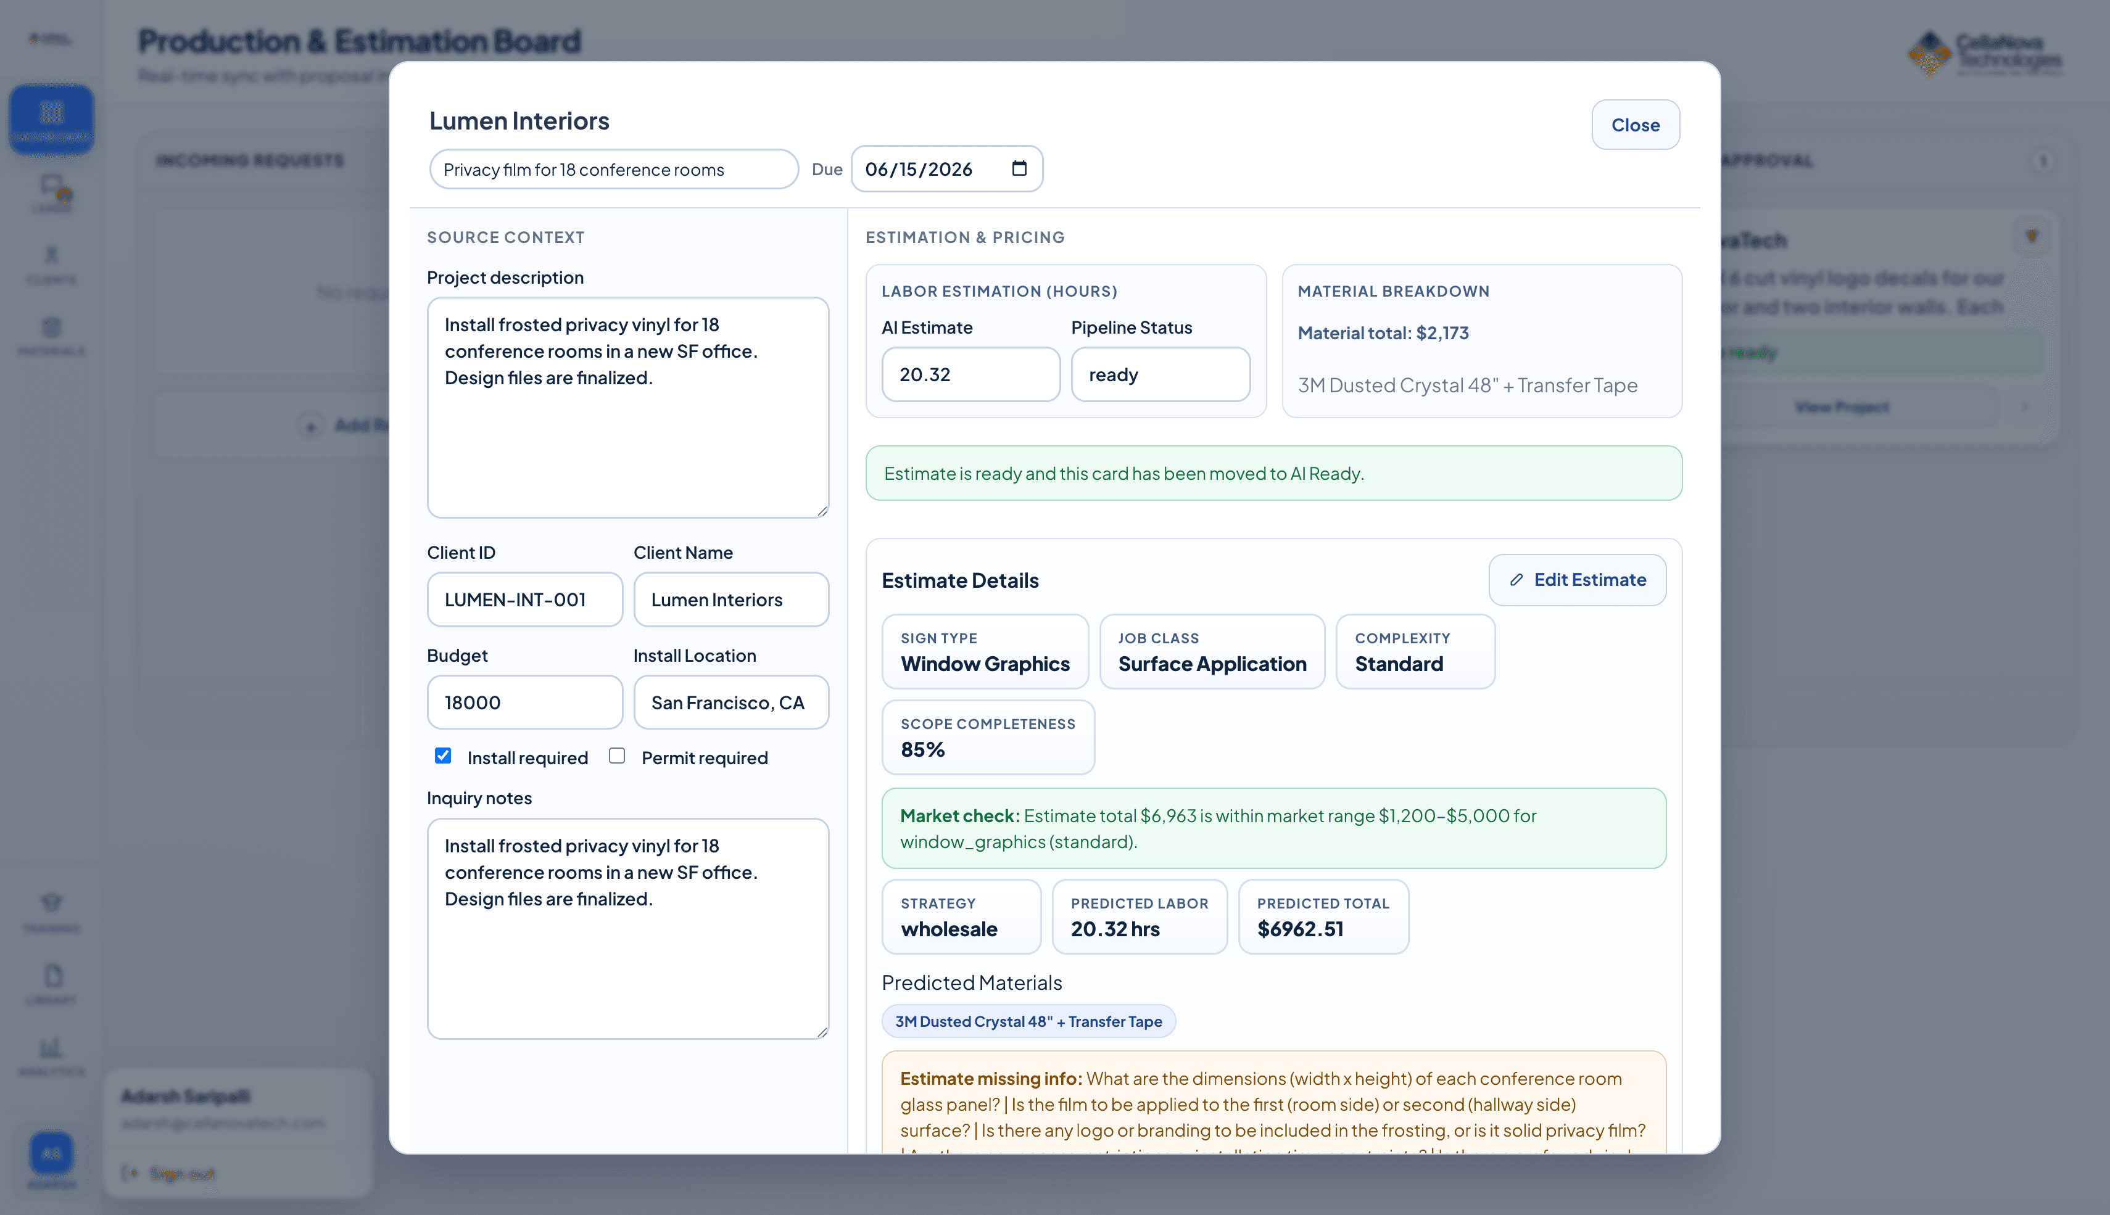
Task: Edit the Budget input field
Action: click(x=524, y=702)
